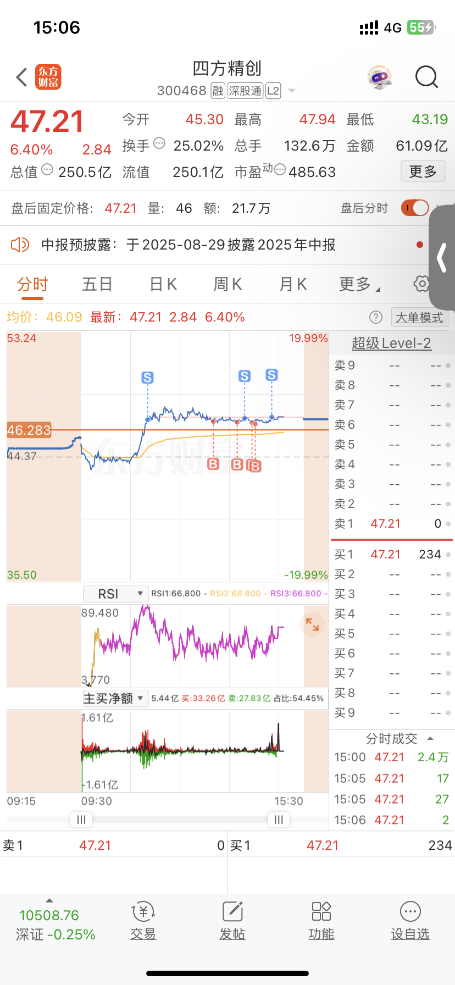Tap bottom 卖1 47.21 quote bar

tap(114, 845)
